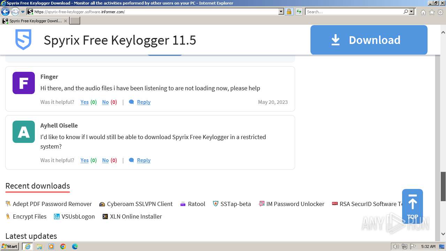Viewport: 446px width, 251px height.
Task: Open IM Password Unlocker link
Action: click(x=295, y=204)
